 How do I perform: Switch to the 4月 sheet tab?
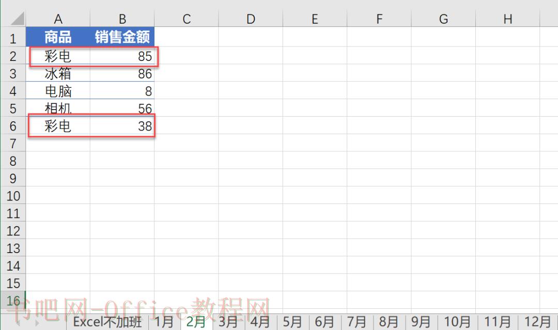(x=260, y=322)
